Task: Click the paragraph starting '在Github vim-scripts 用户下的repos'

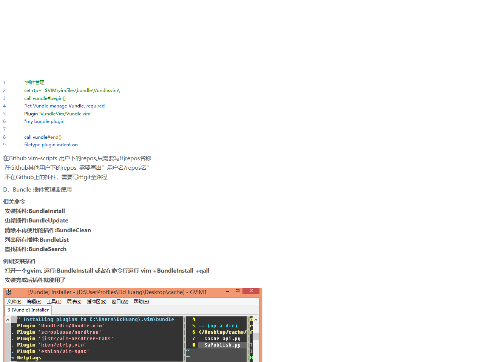Action: click(77, 158)
